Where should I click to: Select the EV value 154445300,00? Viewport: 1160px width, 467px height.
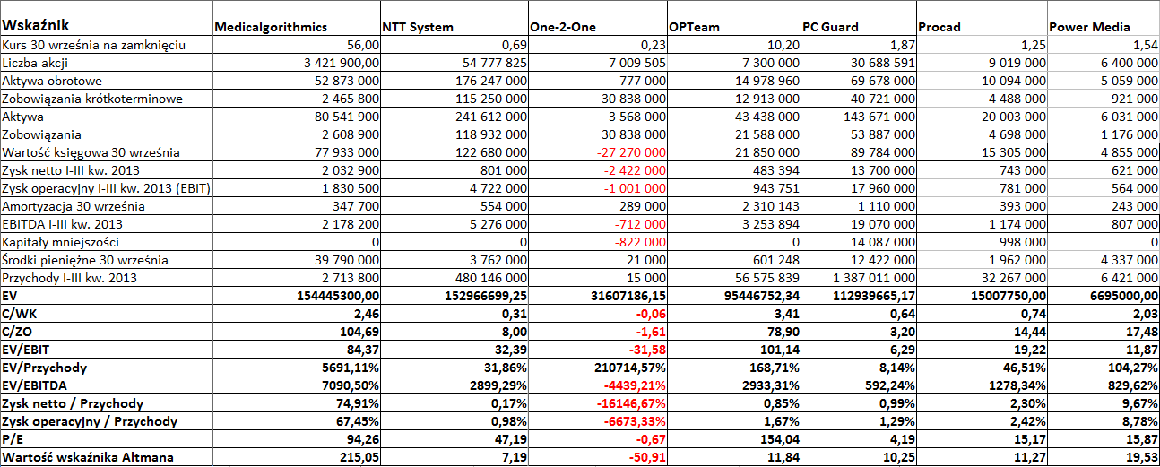(x=296, y=296)
